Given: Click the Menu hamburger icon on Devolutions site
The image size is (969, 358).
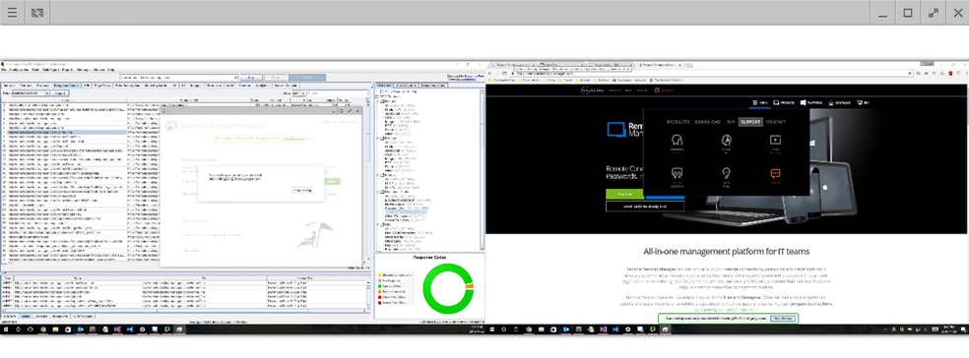Looking at the screenshot, I should (x=756, y=102).
